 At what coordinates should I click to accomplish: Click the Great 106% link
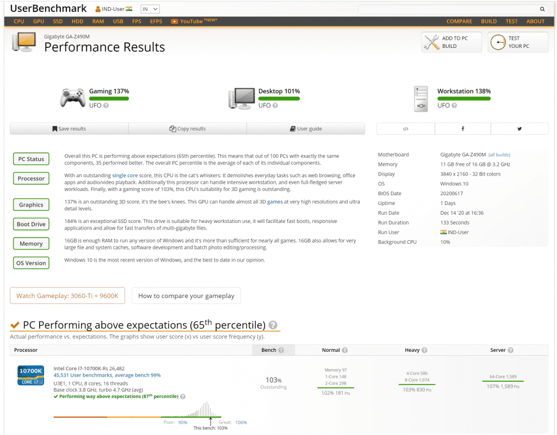point(241,422)
